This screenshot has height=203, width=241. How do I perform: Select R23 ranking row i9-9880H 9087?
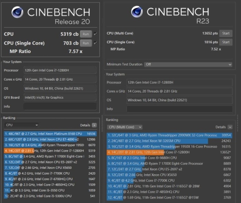click(x=170, y=158)
